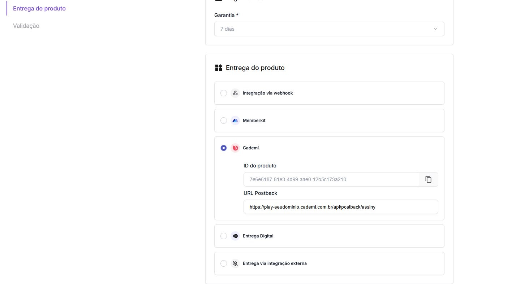
Task: Go to Entrega do produto in sidebar
Action: [39, 8]
